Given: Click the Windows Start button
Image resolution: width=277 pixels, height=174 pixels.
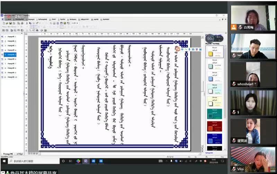Looking at the screenshot, I should click(x=4, y=161).
